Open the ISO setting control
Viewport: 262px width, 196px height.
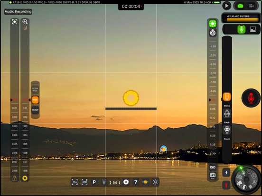click(x=213, y=167)
